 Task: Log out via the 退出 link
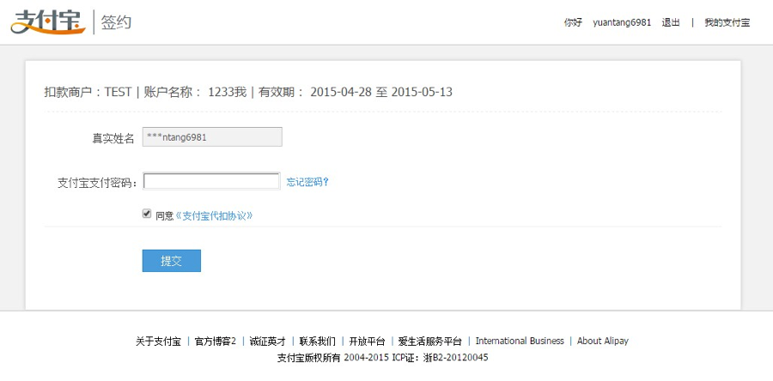[x=671, y=22]
